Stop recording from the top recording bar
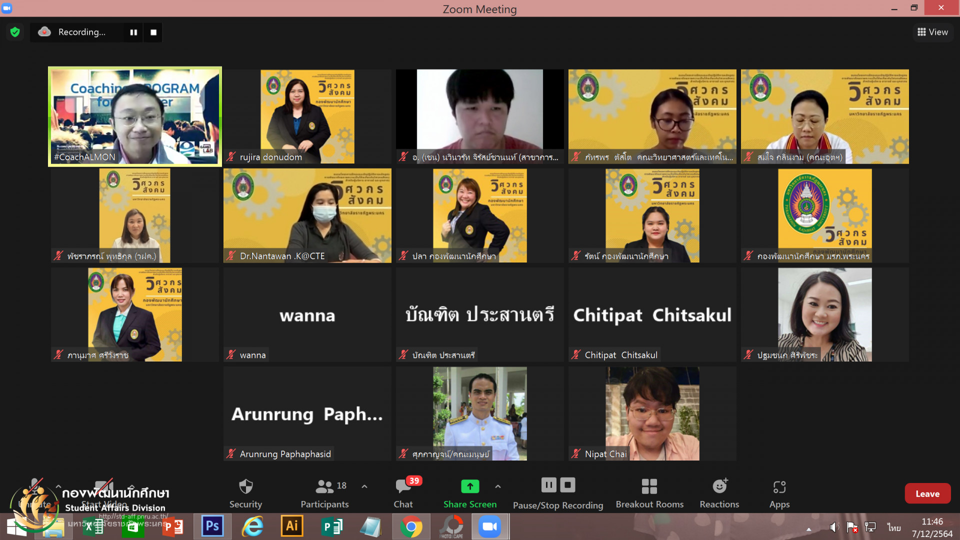 point(153,32)
